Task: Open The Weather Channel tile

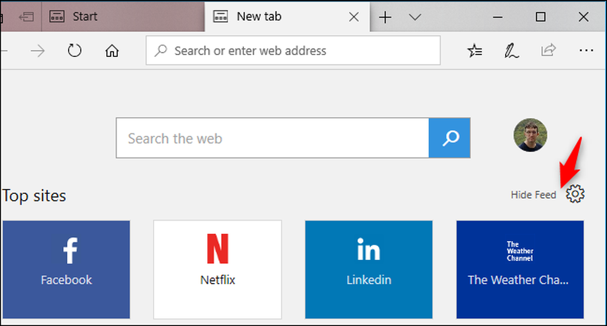Action: (x=520, y=270)
